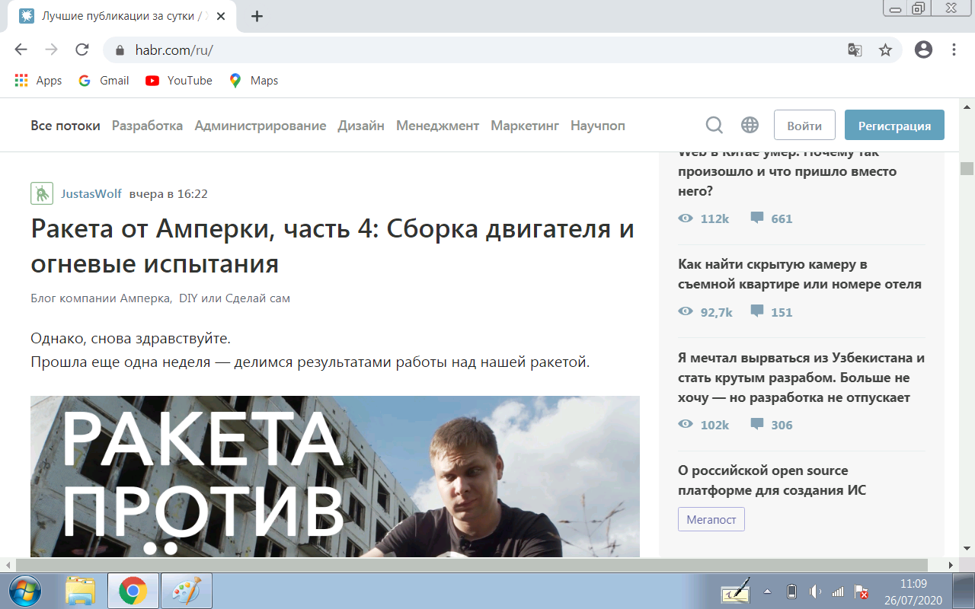975x609 pixels.
Task: Click inside the address bar
Action: pyautogui.click(x=305, y=49)
